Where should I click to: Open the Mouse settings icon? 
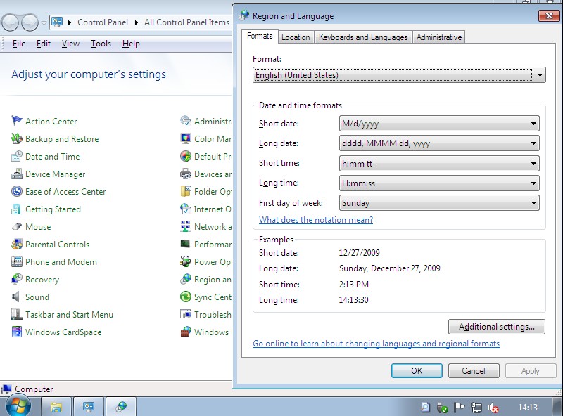[x=16, y=227]
